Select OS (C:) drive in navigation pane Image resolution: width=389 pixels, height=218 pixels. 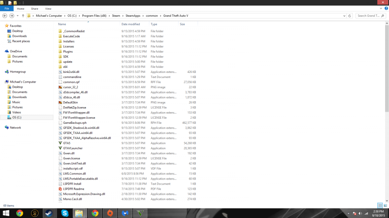(x=17, y=117)
